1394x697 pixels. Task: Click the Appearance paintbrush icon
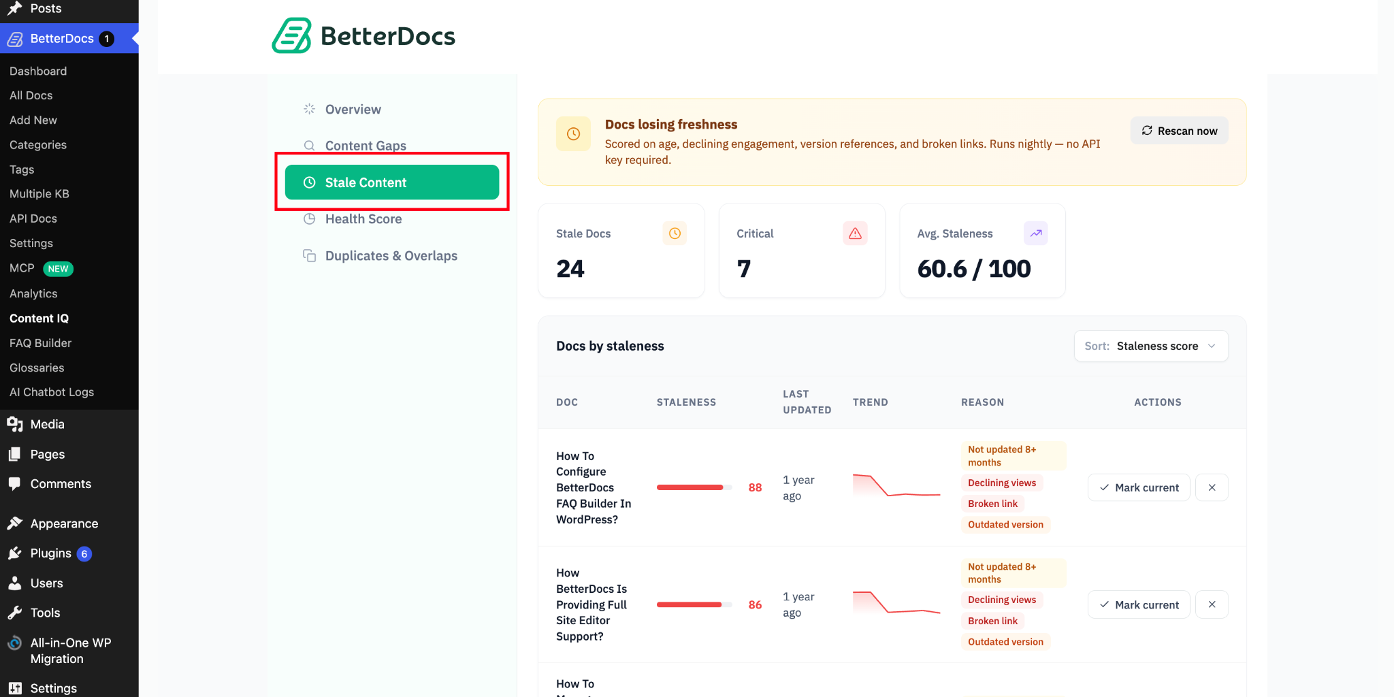pos(15,523)
